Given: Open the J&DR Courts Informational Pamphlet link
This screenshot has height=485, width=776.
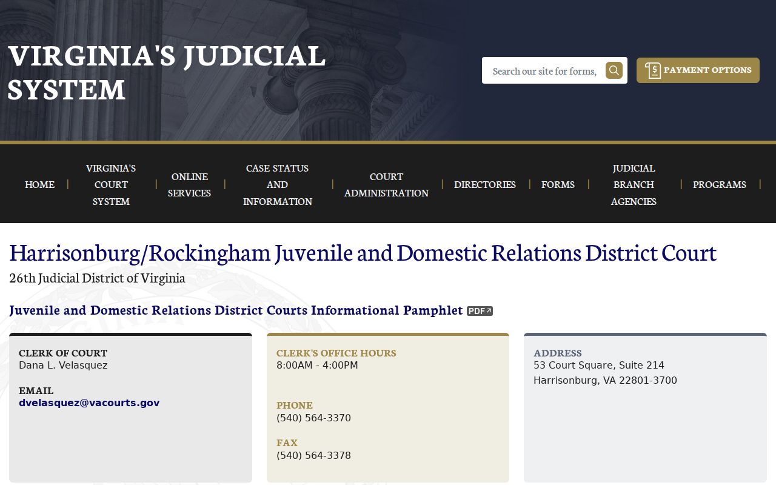Looking at the screenshot, I should 236,310.
